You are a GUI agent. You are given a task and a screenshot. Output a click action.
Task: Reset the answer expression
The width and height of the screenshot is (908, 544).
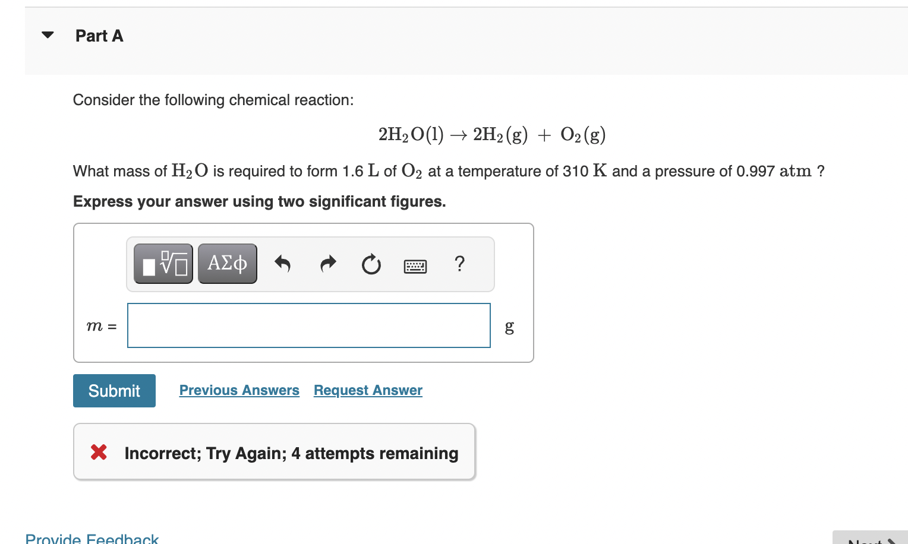[x=371, y=265]
